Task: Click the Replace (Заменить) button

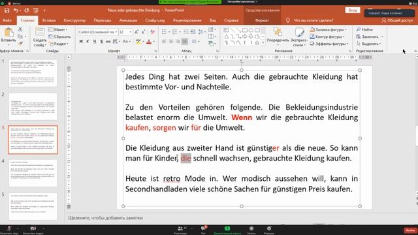Action: [370, 37]
